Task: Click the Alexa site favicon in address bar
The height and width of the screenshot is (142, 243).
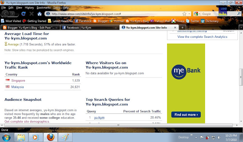Action: pyautogui.click(x=48, y=14)
